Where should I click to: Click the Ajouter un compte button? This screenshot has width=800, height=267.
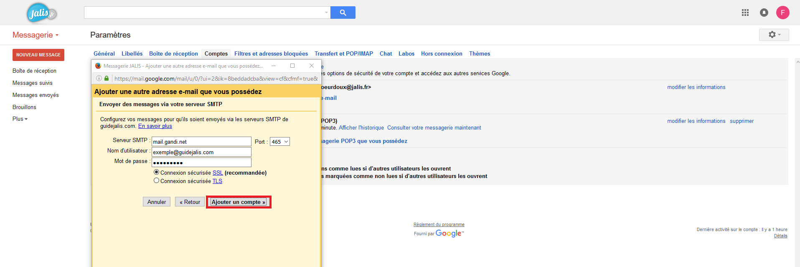(238, 202)
